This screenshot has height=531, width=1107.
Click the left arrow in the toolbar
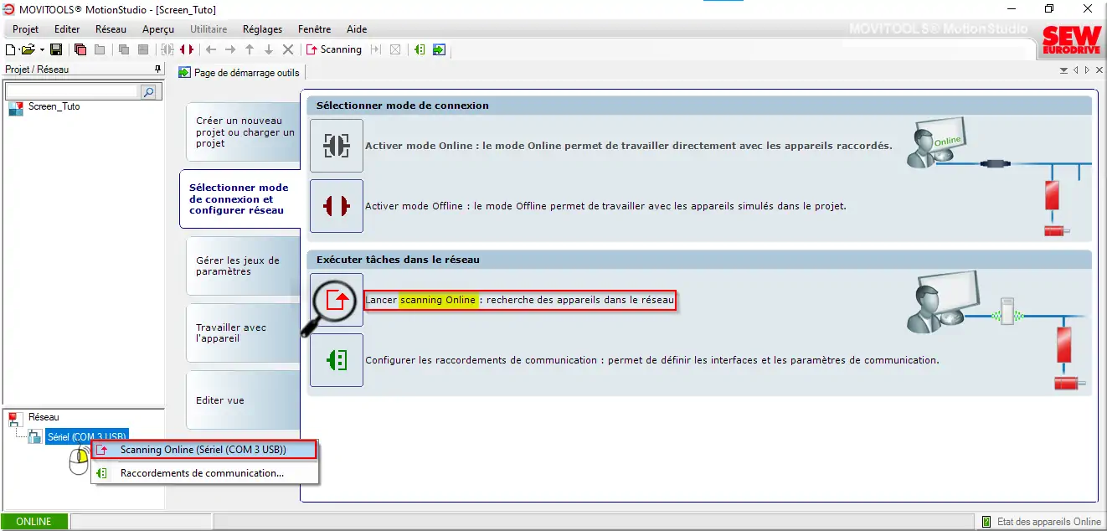click(x=211, y=49)
